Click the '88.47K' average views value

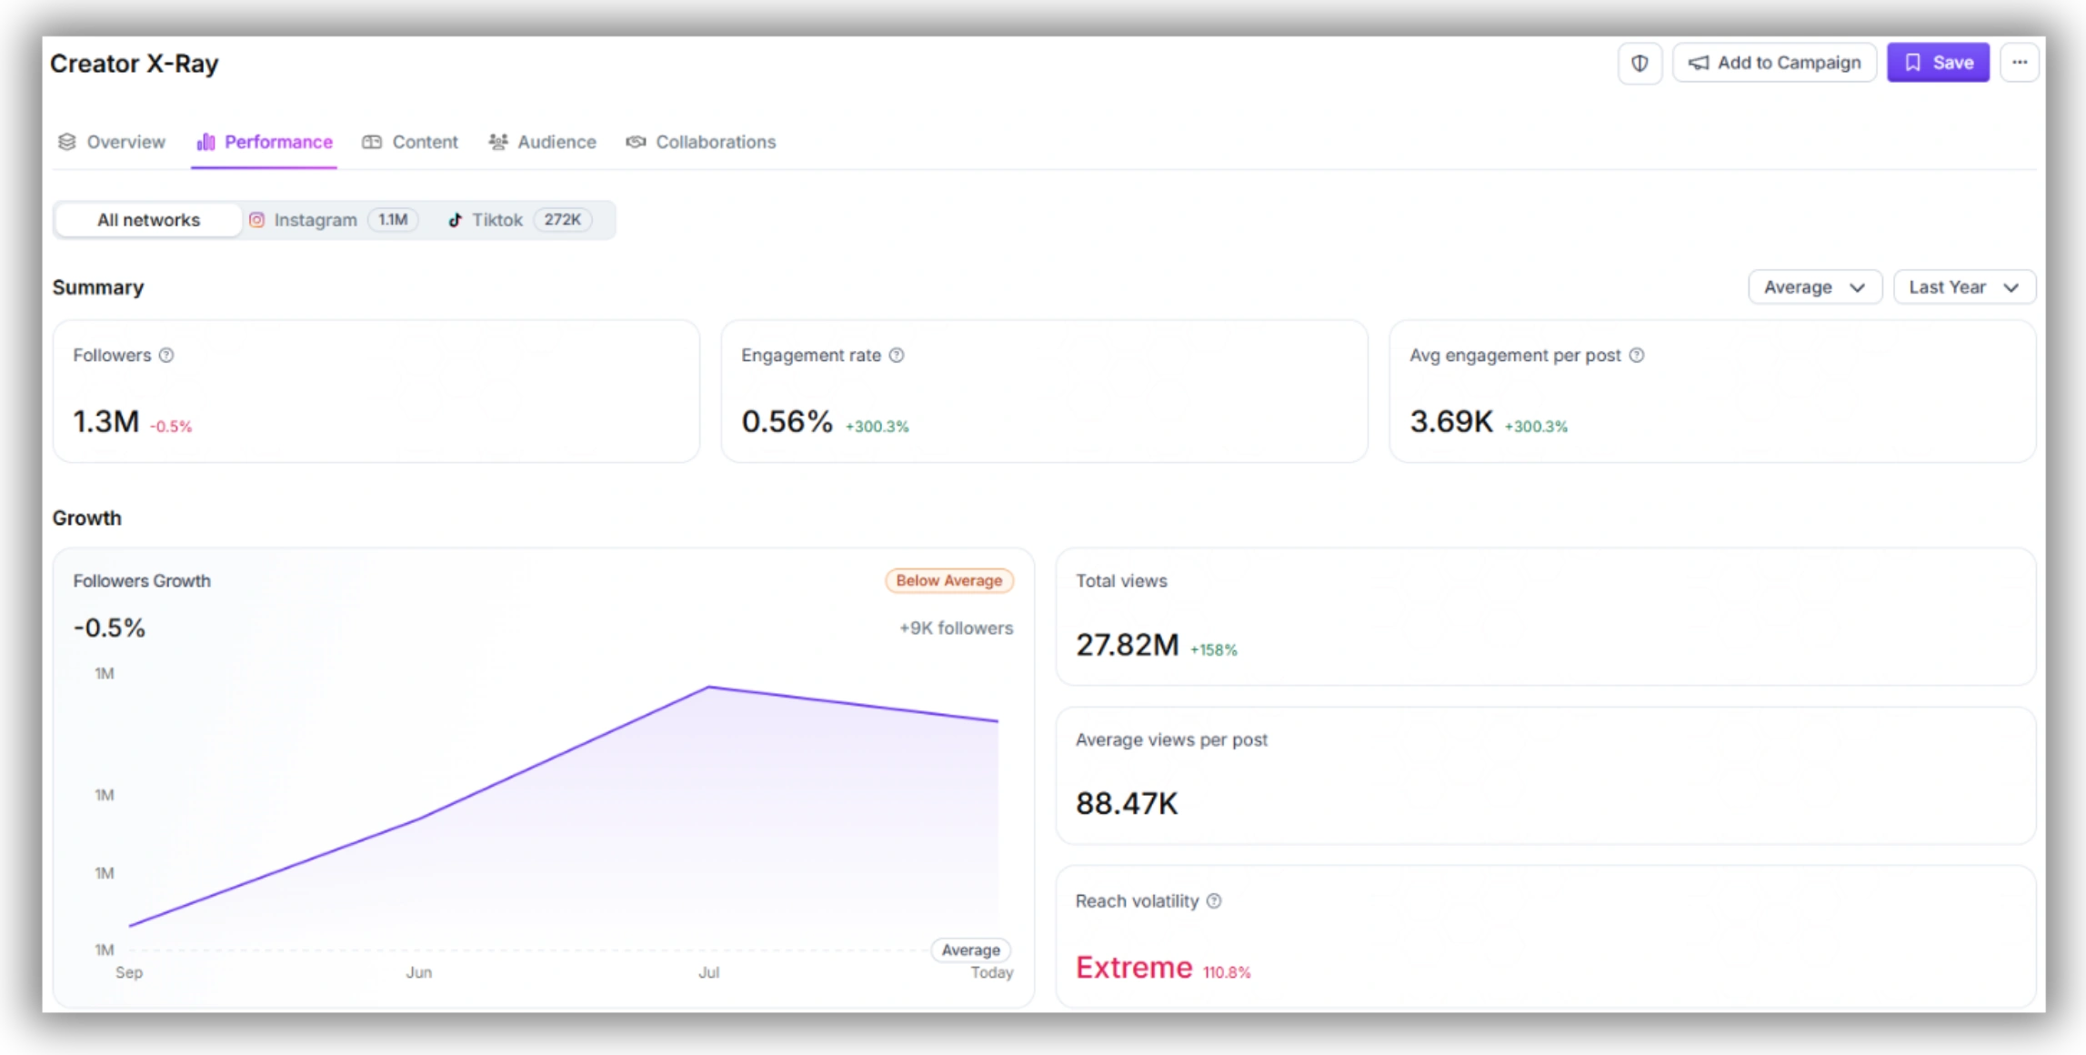[x=1127, y=804]
